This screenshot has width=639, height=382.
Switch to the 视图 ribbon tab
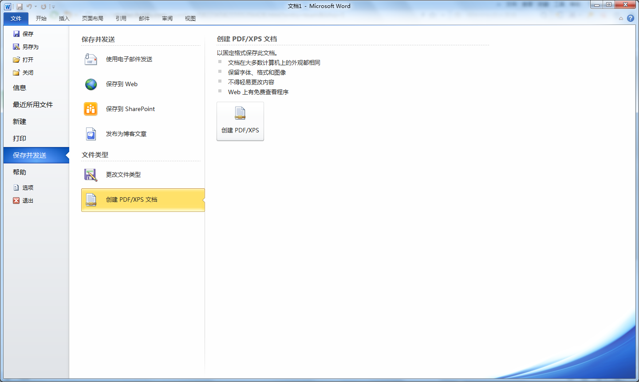(x=190, y=18)
